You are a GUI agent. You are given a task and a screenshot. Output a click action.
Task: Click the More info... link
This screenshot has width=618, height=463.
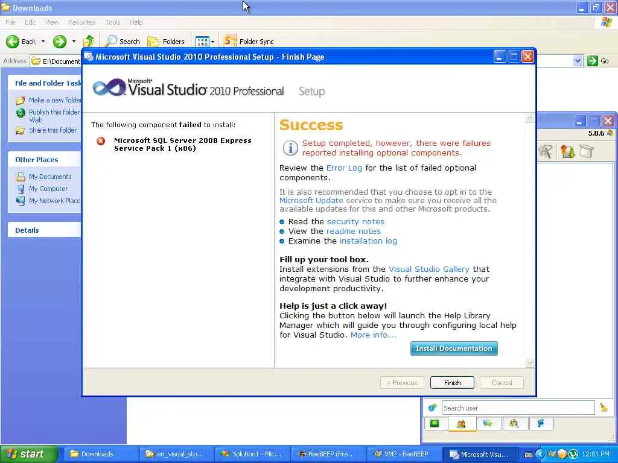pos(373,335)
